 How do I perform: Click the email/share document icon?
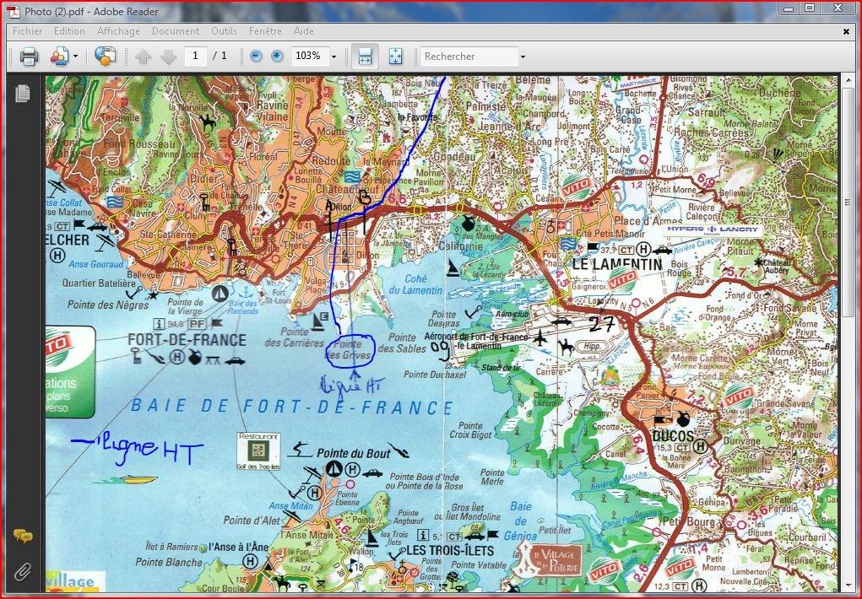(x=59, y=57)
